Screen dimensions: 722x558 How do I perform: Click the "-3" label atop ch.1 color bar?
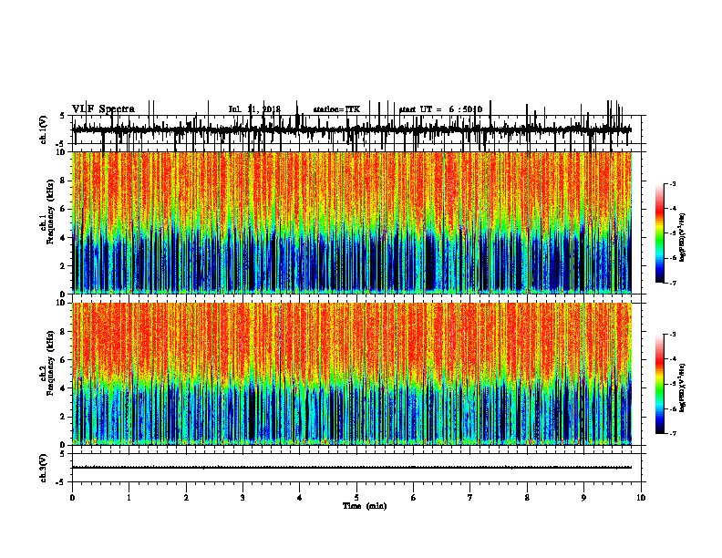672,183
